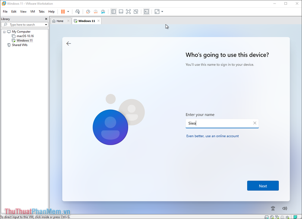Toggle the library sidebar view
302x219 pixels.
tap(113, 12)
